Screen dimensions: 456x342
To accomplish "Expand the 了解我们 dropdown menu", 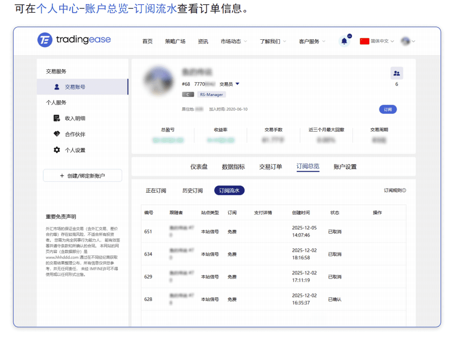I will tap(273, 42).
